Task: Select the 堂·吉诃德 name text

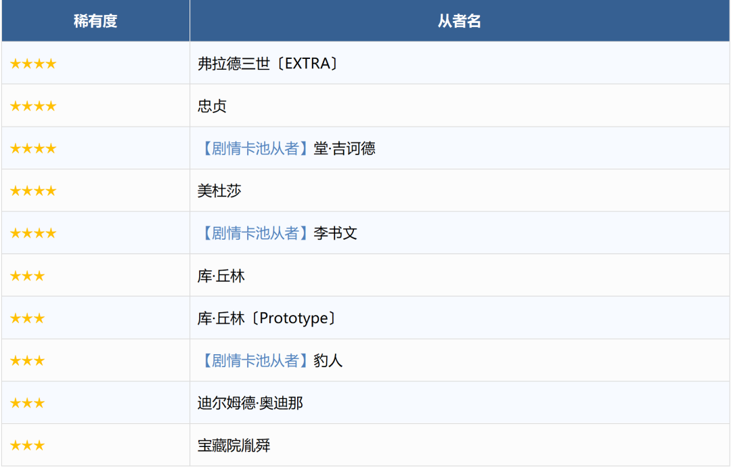Action: 345,148
